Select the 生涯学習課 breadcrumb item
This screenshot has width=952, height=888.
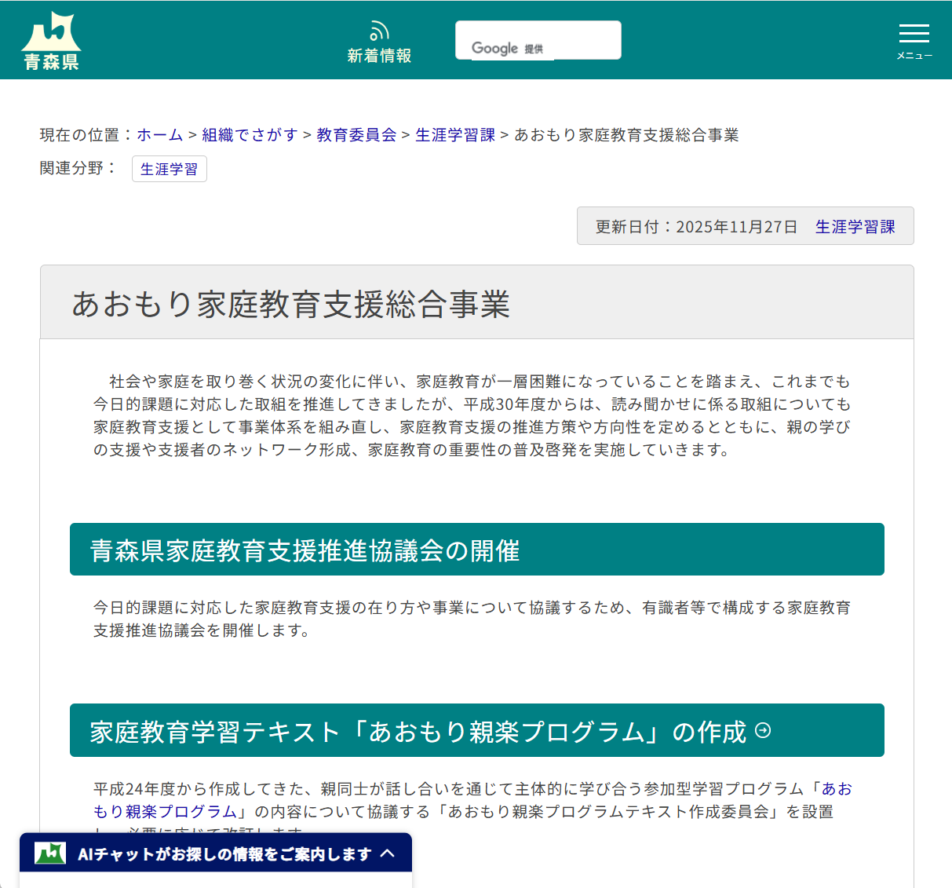pyautogui.click(x=454, y=135)
